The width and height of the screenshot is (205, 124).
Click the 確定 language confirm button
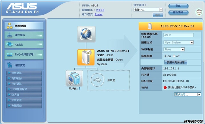tap(158, 15)
